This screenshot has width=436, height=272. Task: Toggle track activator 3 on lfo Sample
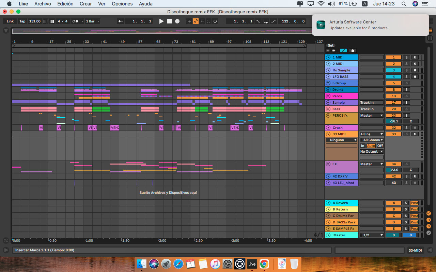tap(393, 70)
